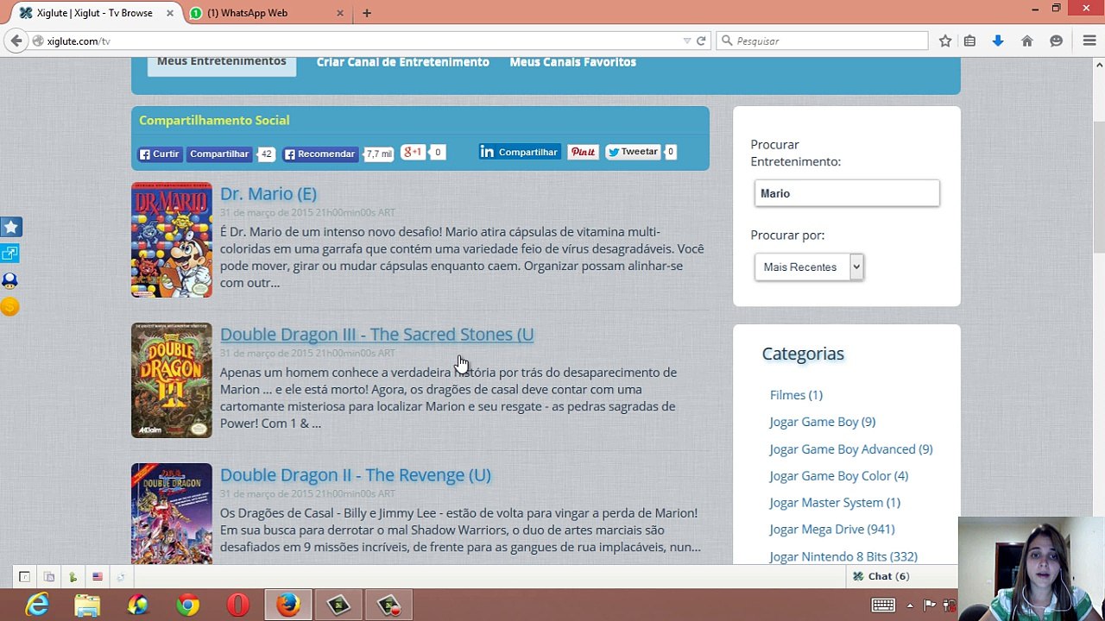Image resolution: width=1105 pixels, height=621 pixels.
Task: Reload the page with the refresh icon
Action: [x=701, y=41]
